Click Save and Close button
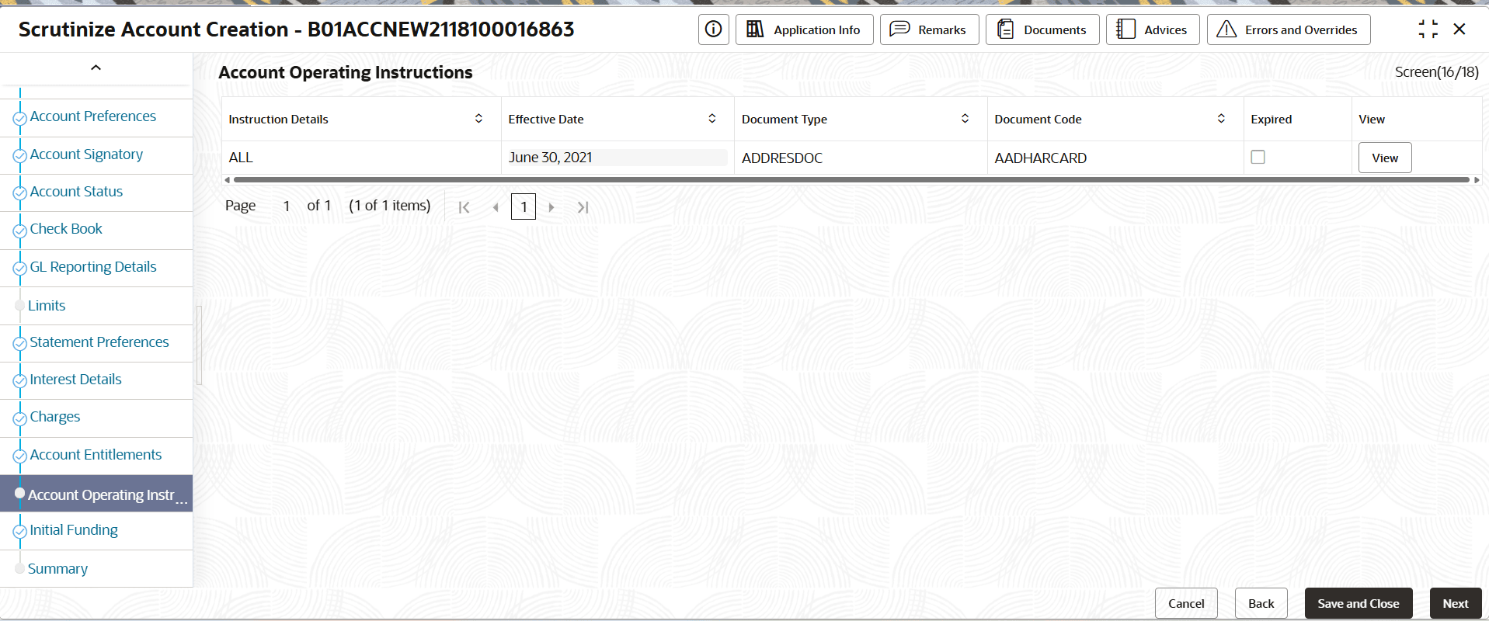 (x=1359, y=603)
